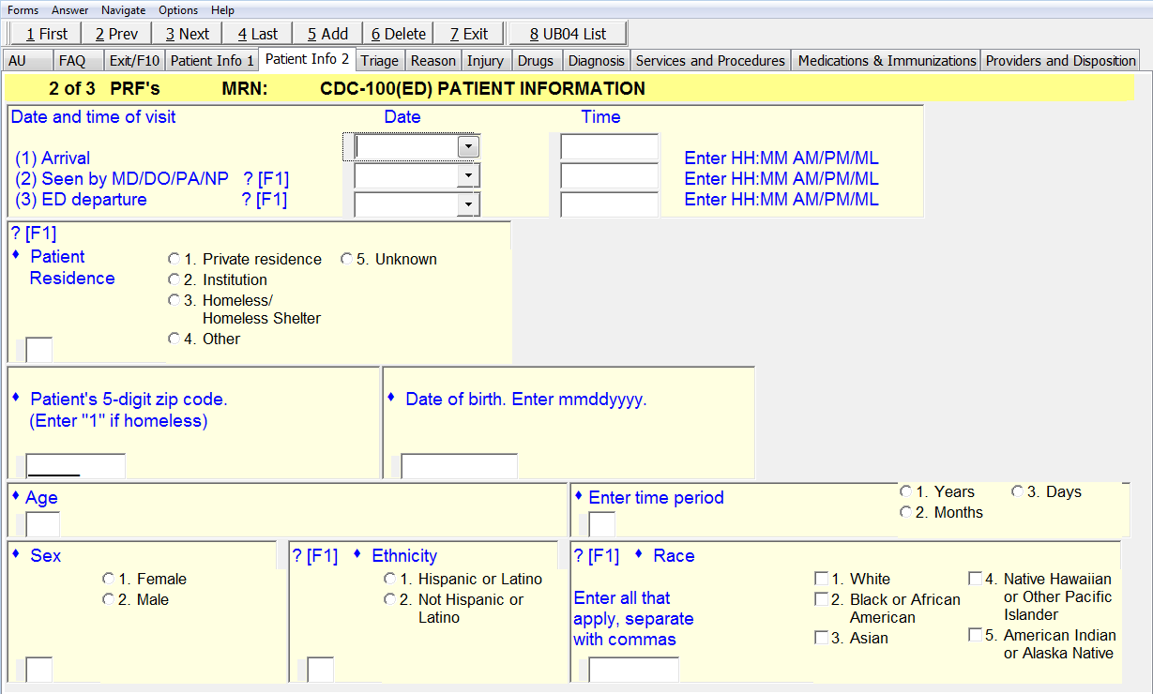
Task: Check the Asian race checkbox
Action: click(822, 638)
